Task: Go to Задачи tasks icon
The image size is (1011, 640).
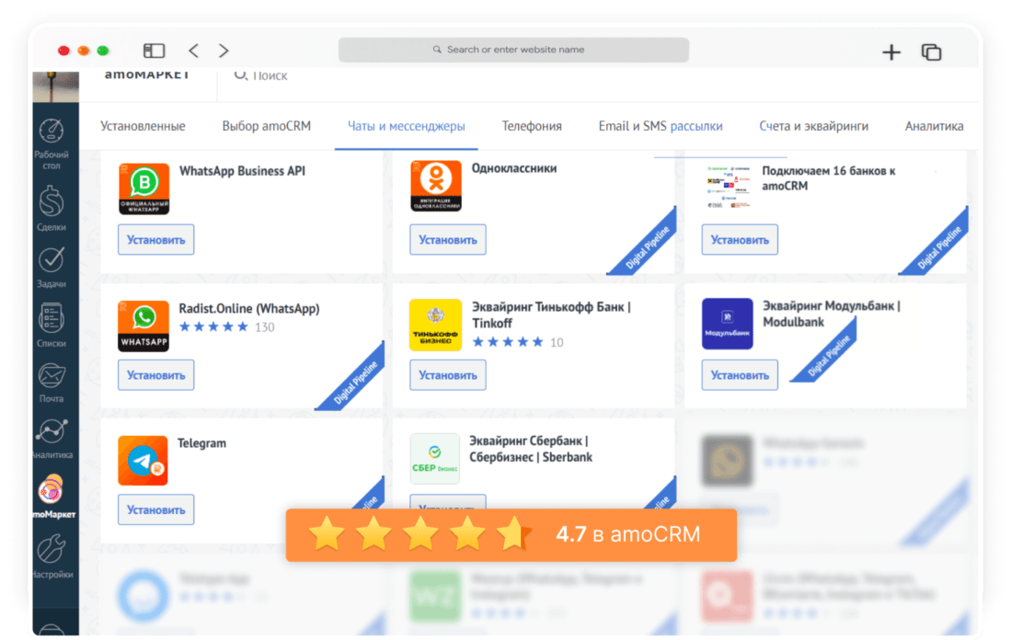Action: (52, 259)
